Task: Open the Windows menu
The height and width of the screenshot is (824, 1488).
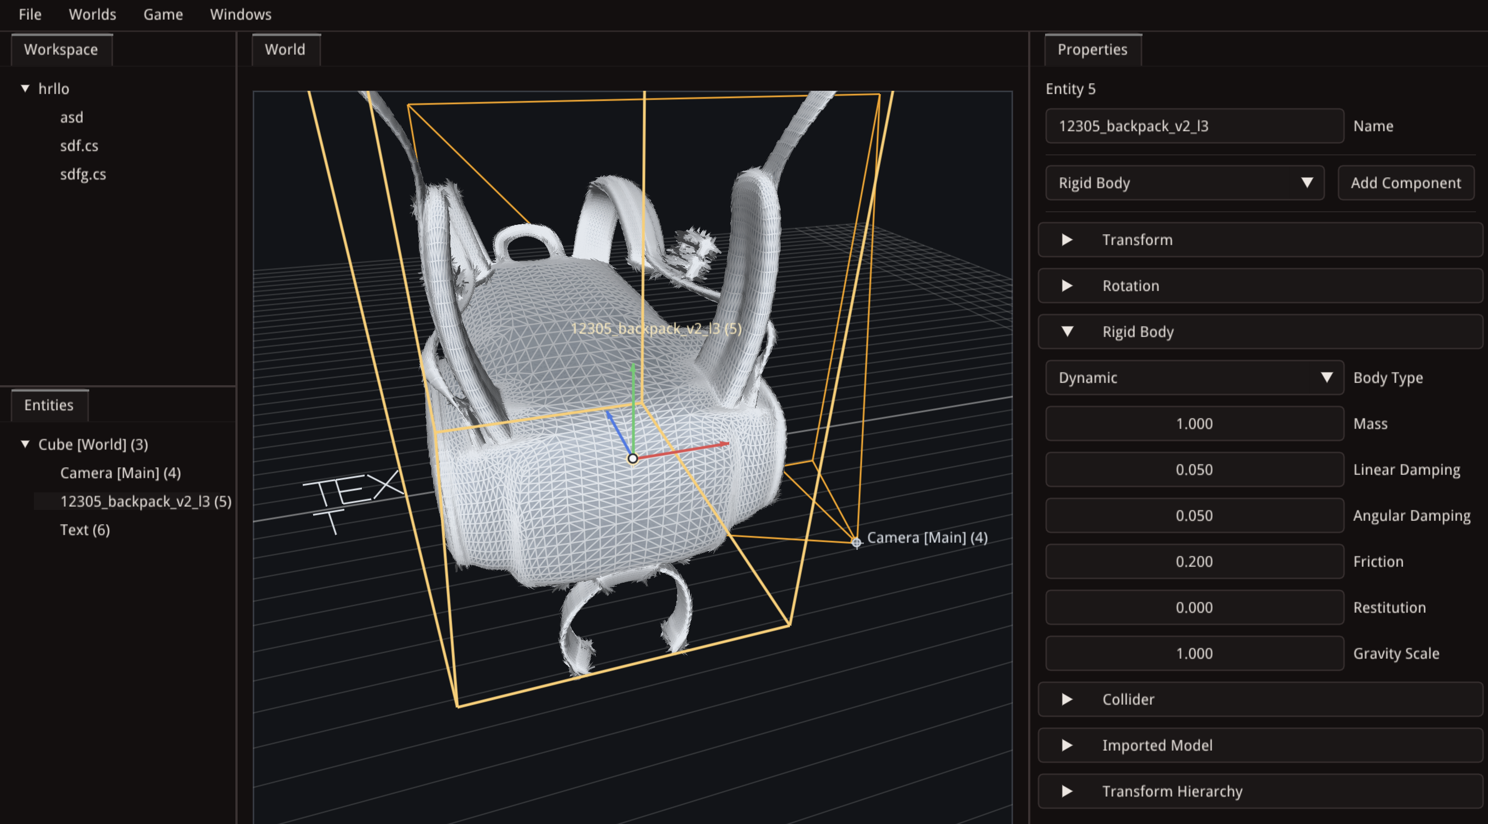Action: click(240, 14)
